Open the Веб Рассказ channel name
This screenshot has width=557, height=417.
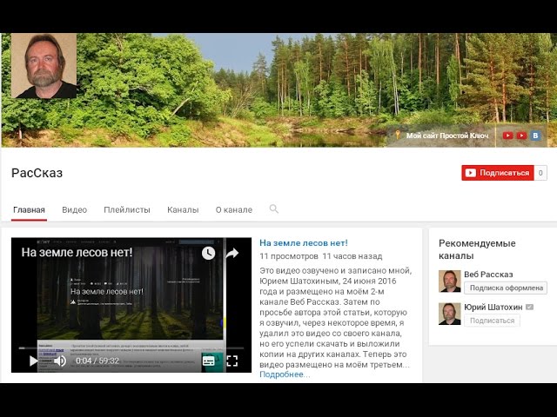[488, 275]
